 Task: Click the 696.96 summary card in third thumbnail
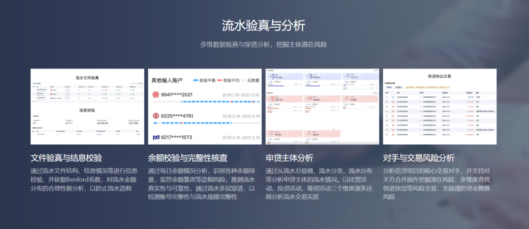click(x=321, y=77)
